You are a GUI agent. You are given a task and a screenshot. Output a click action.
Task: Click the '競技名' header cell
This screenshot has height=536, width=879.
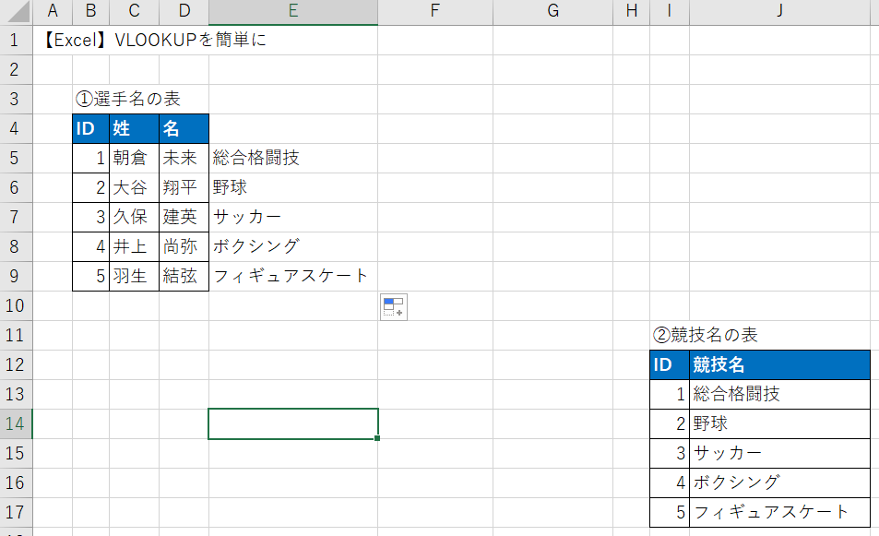click(779, 365)
